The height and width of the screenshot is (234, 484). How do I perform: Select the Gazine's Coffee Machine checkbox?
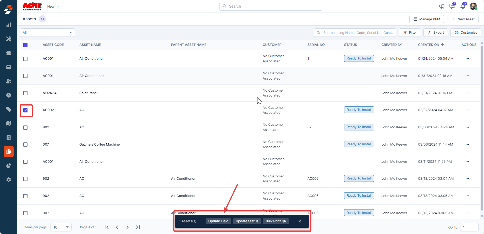pos(25,145)
